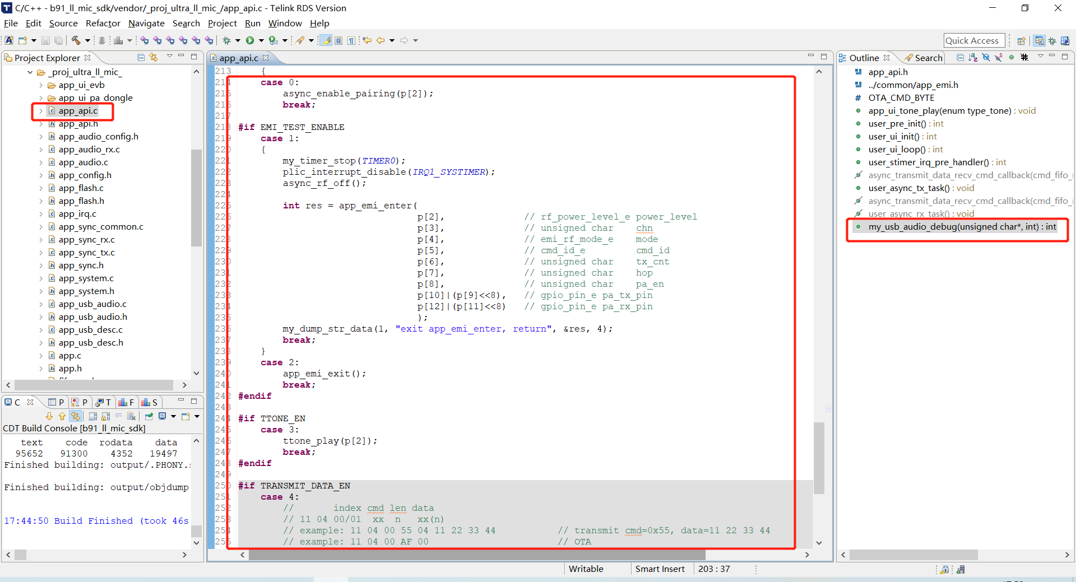This screenshot has width=1076, height=582.
Task: Collapse all nodes in the Outline view
Action: click(961, 58)
